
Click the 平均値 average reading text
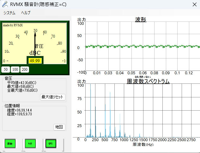pos(21,83)
